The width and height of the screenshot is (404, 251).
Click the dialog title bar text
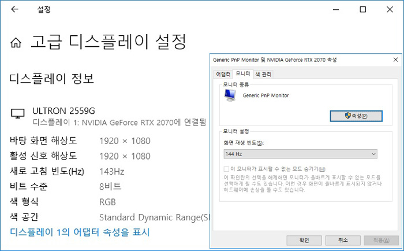275,60
